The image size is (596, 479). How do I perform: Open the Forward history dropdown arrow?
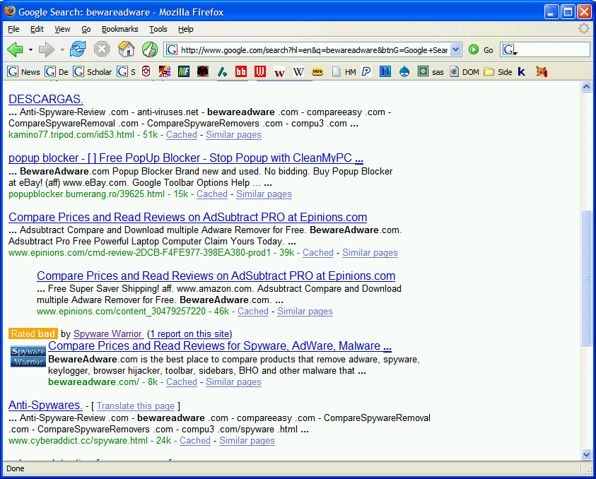(x=62, y=49)
